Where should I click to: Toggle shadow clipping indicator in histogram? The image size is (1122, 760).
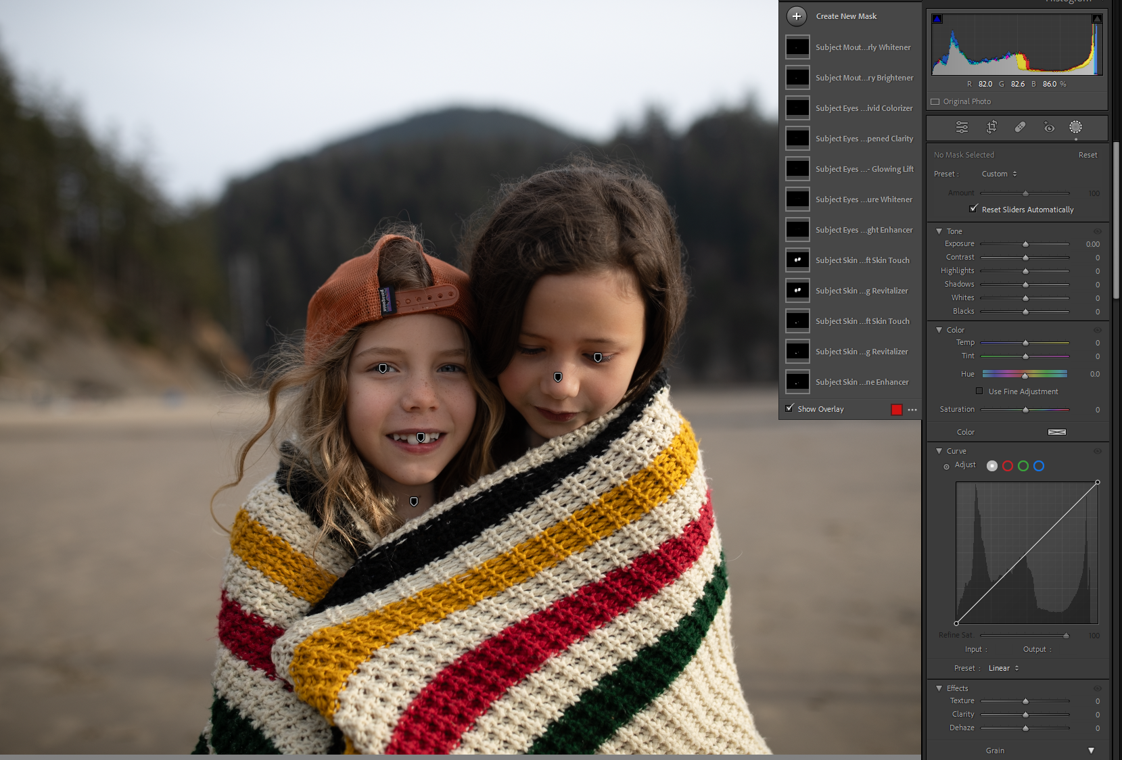pyautogui.click(x=937, y=19)
